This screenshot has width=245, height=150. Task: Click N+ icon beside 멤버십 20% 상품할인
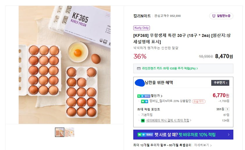(144, 101)
